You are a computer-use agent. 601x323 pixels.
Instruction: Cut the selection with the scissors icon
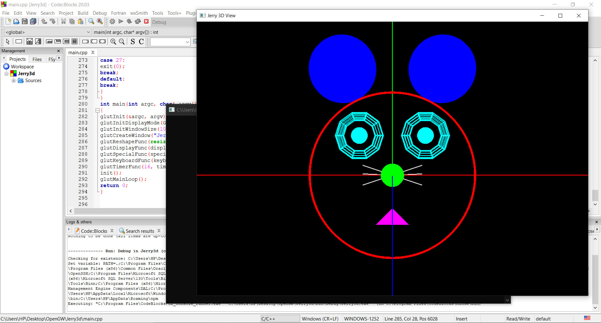click(64, 22)
